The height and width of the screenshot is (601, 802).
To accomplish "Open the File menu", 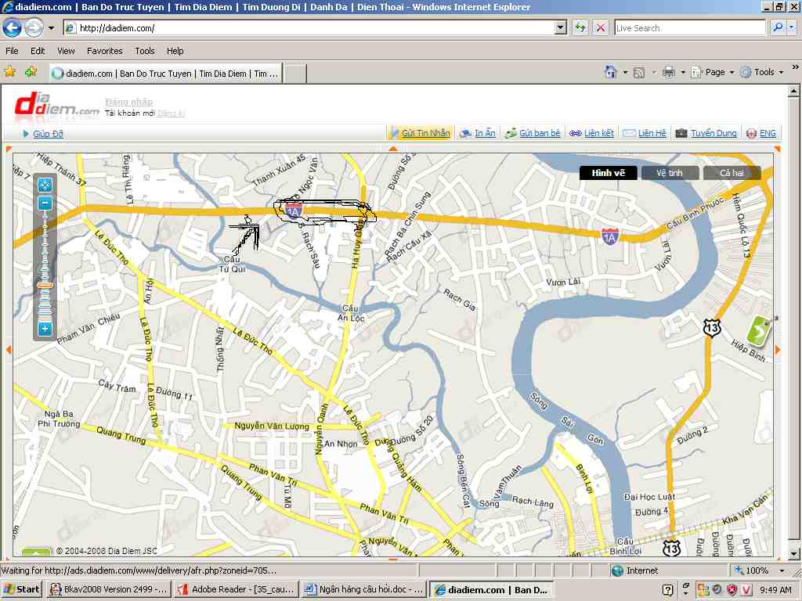I will click(x=12, y=51).
